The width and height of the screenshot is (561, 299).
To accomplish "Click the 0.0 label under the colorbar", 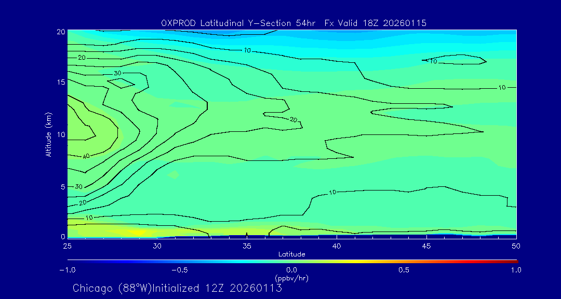I will pyautogui.click(x=291, y=270).
